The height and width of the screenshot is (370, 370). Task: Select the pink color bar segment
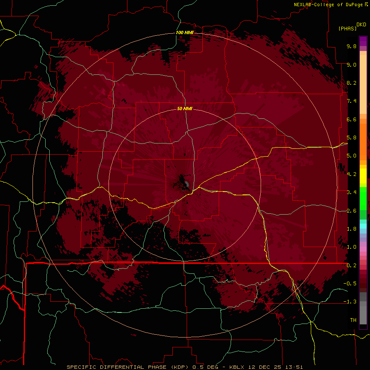coord(363,249)
